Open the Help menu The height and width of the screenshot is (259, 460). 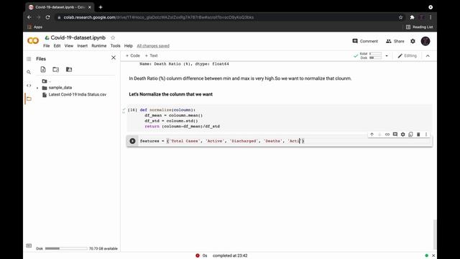pos(128,46)
